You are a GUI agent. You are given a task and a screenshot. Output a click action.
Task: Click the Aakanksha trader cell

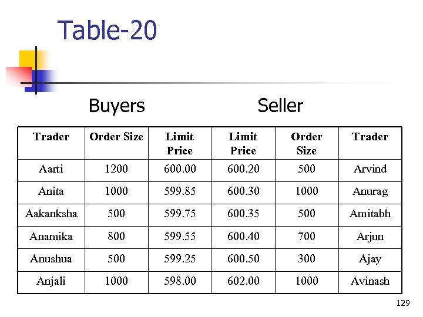point(51,214)
